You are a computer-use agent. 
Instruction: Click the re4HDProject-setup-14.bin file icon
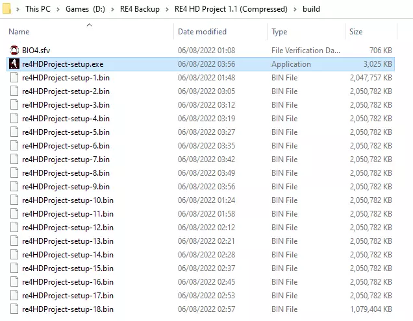[x=14, y=255]
